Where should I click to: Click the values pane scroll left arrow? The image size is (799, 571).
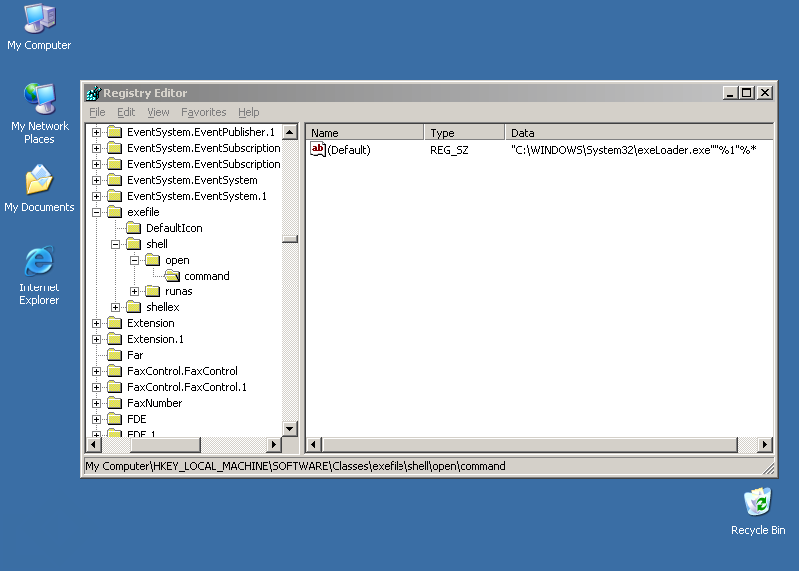[313, 444]
